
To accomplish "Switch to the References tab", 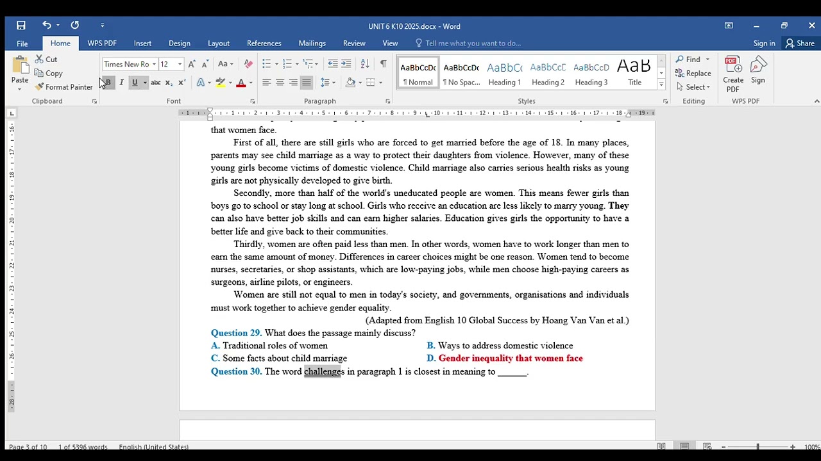I will (x=264, y=44).
